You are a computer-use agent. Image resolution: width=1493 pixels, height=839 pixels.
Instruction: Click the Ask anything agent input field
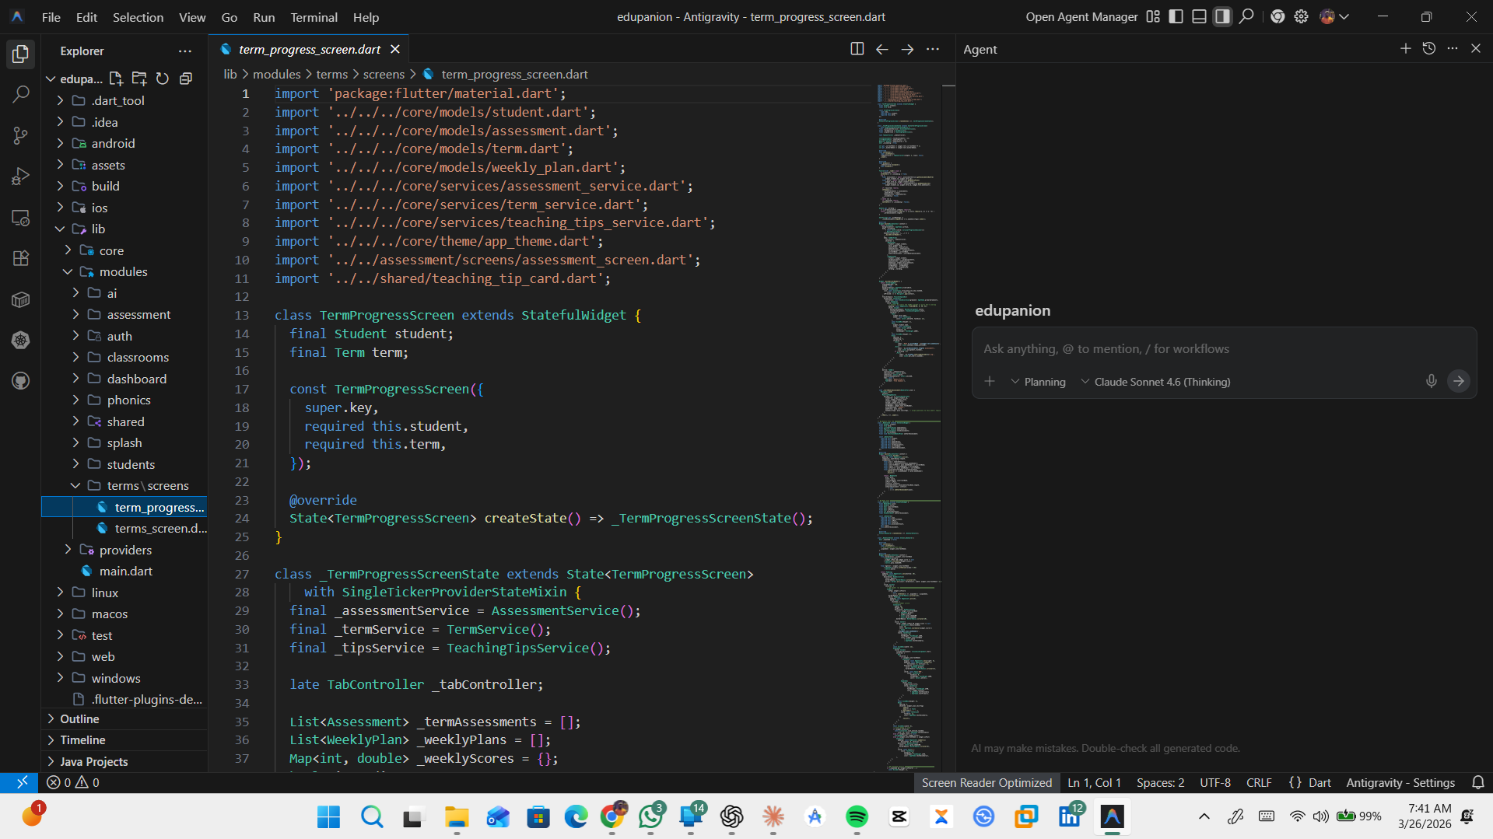(x=1224, y=348)
